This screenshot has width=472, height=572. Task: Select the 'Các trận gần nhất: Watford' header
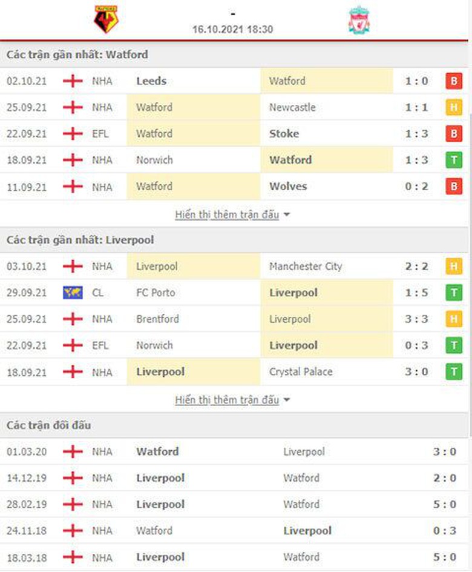tap(77, 55)
